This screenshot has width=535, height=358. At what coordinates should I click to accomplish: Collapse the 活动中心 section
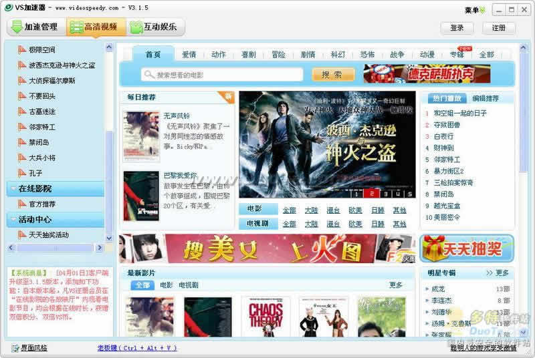click(x=56, y=220)
